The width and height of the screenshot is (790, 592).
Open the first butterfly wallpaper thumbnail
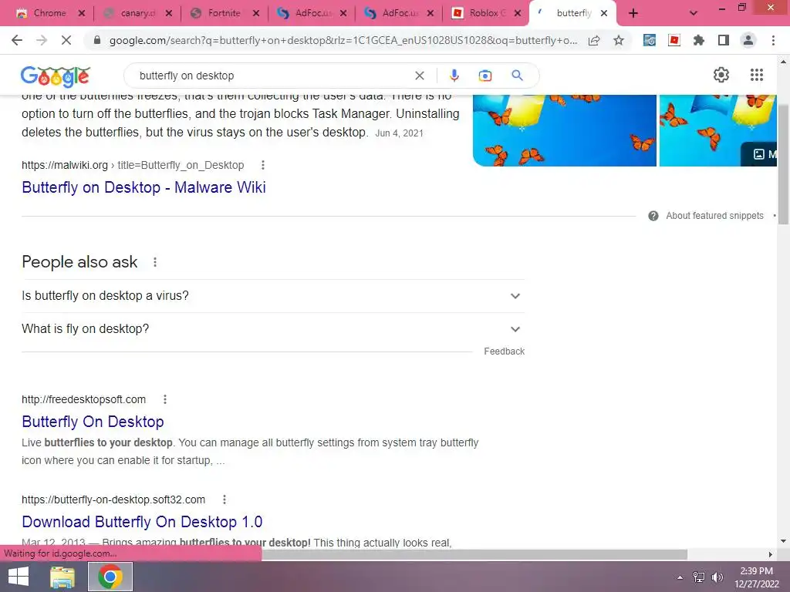point(564,130)
